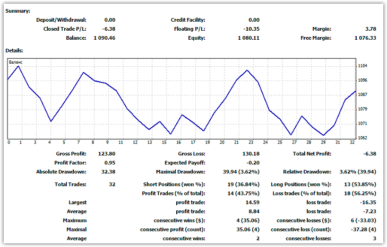The image size is (387, 247).
Task: Click y-axis label 1104 on chart
Action: coord(363,66)
